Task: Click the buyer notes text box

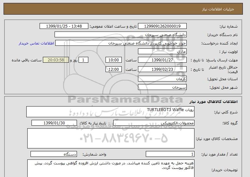Action: [111, 168]
